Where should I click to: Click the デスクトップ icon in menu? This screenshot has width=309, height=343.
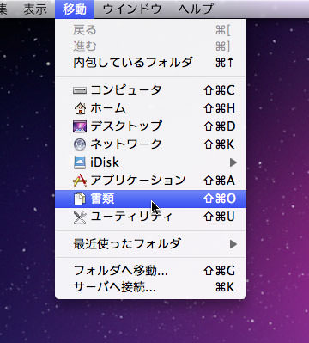(x=80, y=126)
